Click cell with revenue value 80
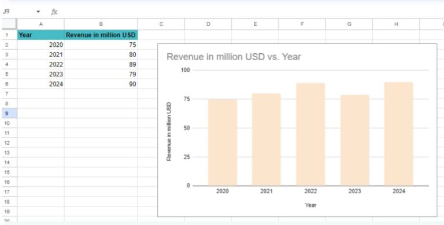 pyautogui.click(x=101, y=55)
